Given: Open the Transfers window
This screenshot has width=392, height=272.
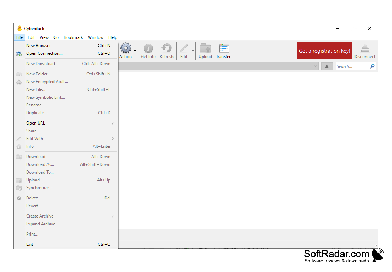Looking at the screenshot, I should point(224,51).
